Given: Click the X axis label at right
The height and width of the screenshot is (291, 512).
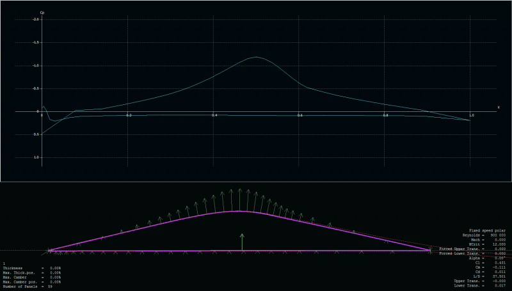Looking at the screenshot, I should 498,107.
